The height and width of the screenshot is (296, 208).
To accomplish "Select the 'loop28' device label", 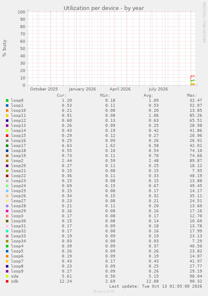I will tap(18, 206).
